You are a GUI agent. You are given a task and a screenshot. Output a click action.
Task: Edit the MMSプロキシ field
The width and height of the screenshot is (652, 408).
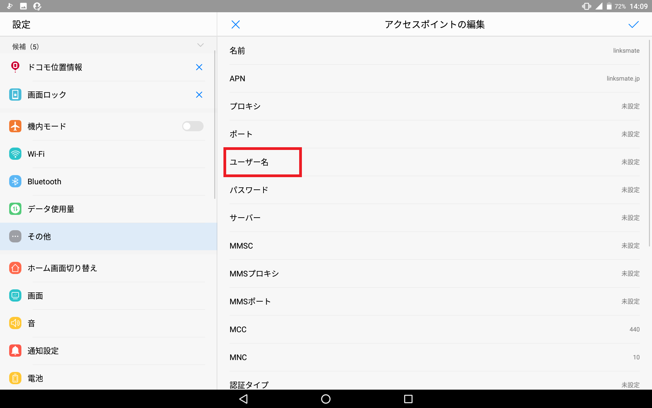click(x=434, y=274)
